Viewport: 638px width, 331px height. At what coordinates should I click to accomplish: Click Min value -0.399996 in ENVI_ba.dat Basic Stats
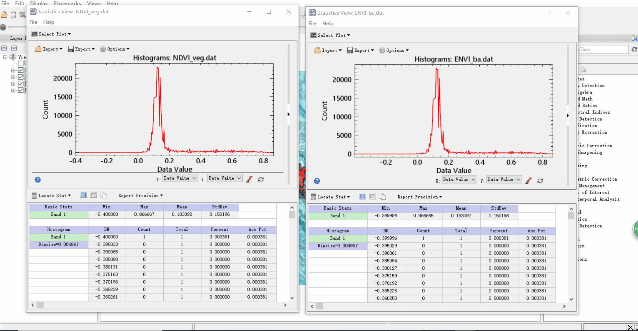(x=386, y=216)
